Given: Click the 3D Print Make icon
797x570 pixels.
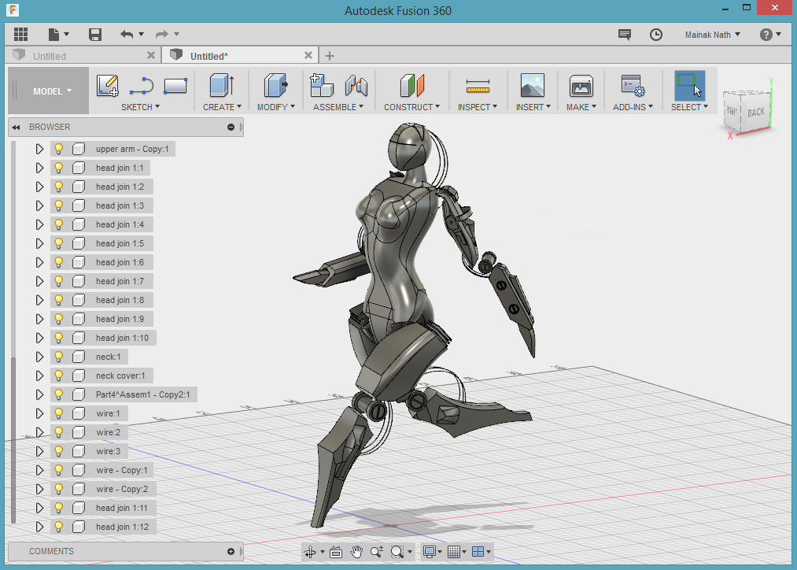Looking at the screenshot, I should (x=581, y=86).
